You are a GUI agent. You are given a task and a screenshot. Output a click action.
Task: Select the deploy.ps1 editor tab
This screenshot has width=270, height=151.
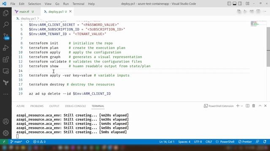pyautogui.click(x=56, y=12)
